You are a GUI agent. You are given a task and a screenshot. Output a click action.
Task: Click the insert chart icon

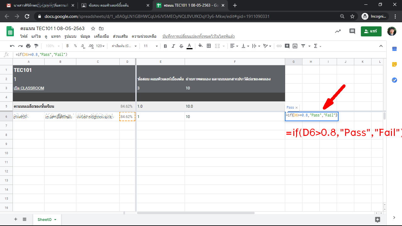[x=295, y=46]
